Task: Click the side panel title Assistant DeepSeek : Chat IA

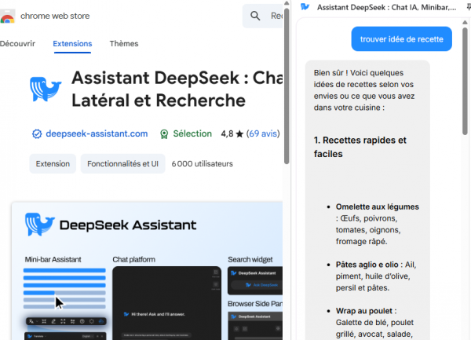Action: pyautogui.click(x=386, y=7)
